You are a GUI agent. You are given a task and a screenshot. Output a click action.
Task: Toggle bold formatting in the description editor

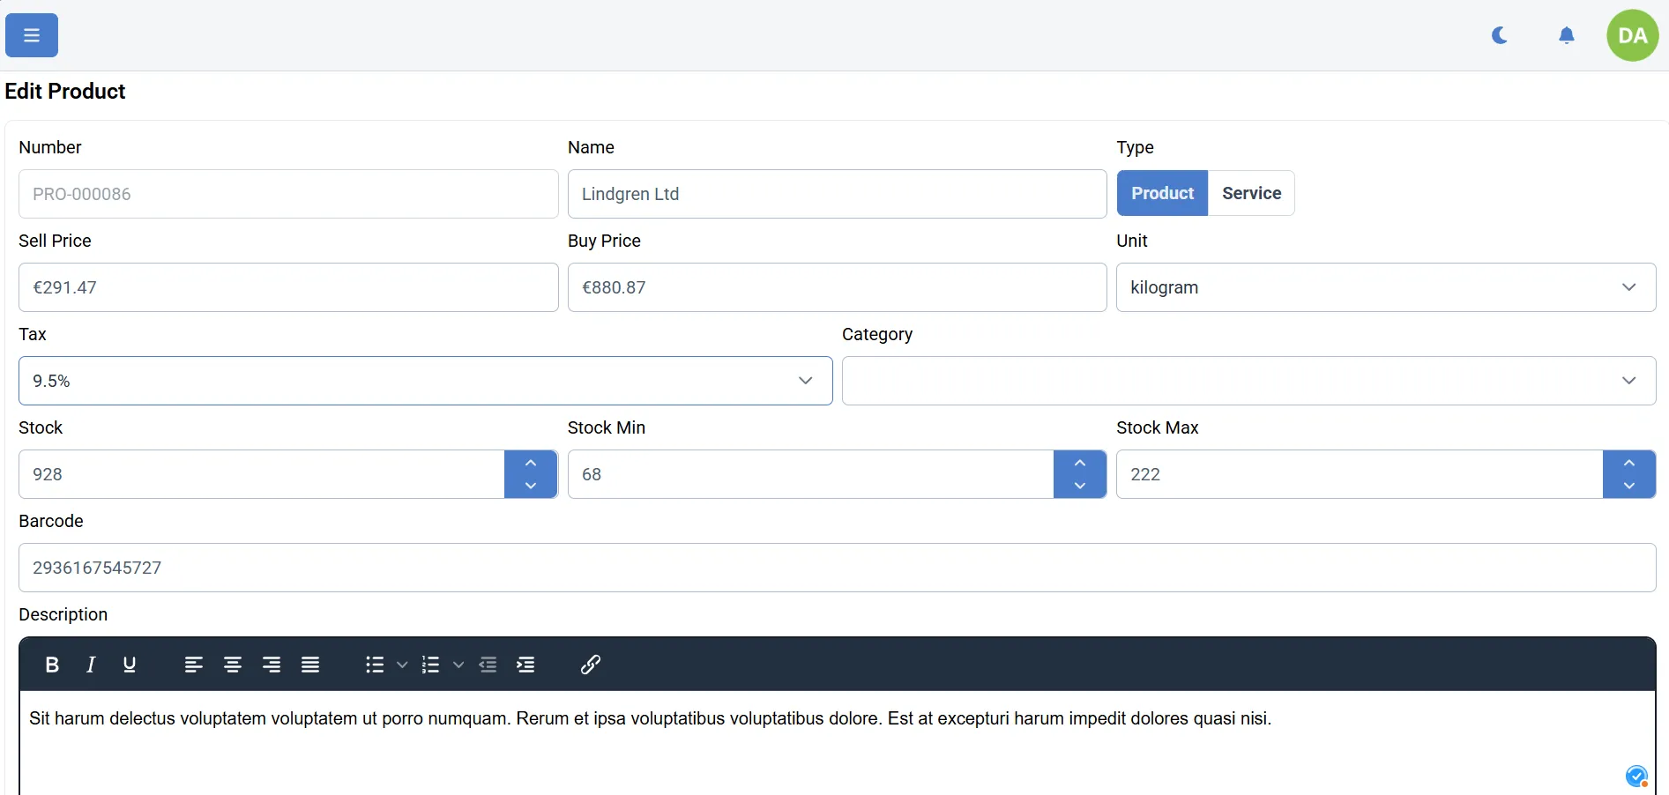pos(52,665)
